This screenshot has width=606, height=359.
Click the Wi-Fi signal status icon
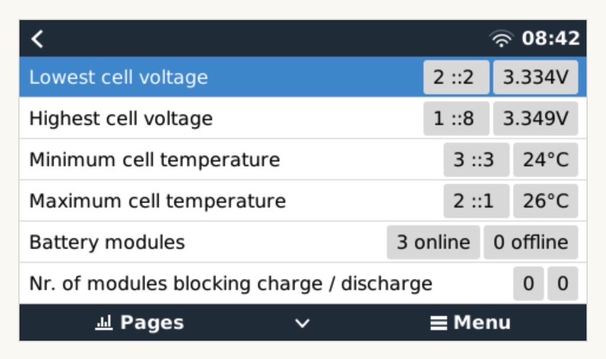(x=501, y=39)
